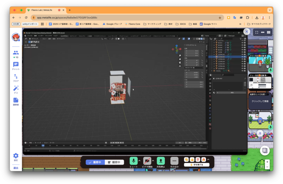Toggle 手を挙げる raise hand
283x184 pixels.
(x=197, y=165)
